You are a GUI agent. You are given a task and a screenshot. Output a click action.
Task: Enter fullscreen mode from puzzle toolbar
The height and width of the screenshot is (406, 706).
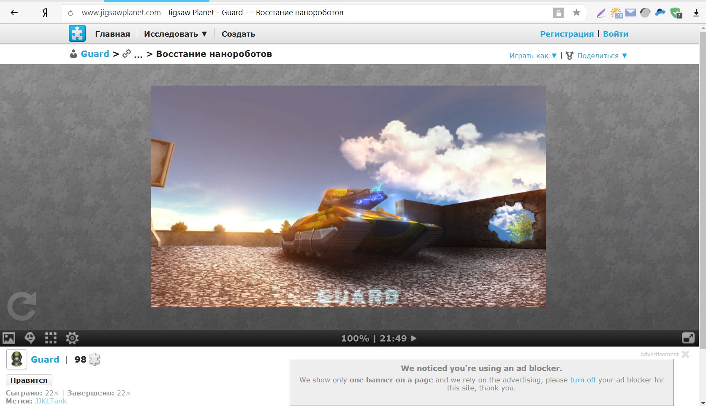point(688,338)
